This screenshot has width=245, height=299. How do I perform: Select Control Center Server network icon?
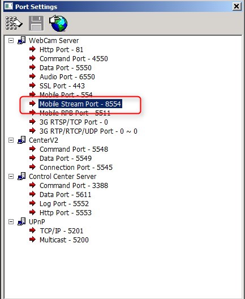[22, 176]
